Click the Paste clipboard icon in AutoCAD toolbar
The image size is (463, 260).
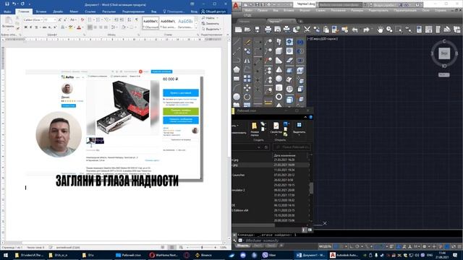coord(326,30)
